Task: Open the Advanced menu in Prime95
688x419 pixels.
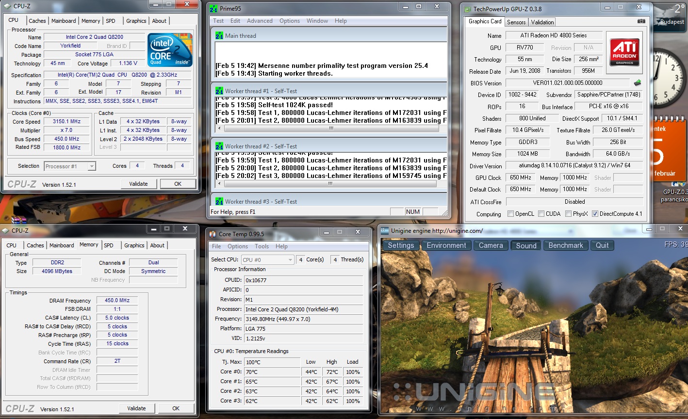Action: point(260,21)
